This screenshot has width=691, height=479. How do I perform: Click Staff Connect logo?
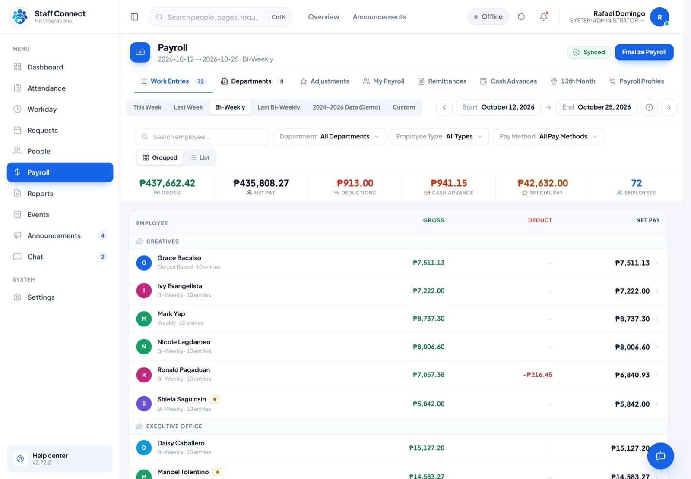point(19,17)
